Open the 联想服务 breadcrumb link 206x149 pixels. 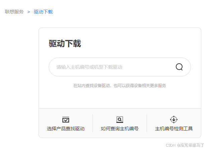[x=14, y=12]
